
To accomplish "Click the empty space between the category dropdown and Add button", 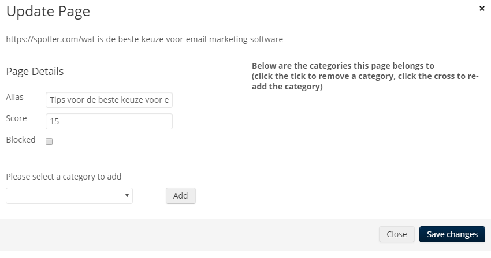I will [150, 196].
